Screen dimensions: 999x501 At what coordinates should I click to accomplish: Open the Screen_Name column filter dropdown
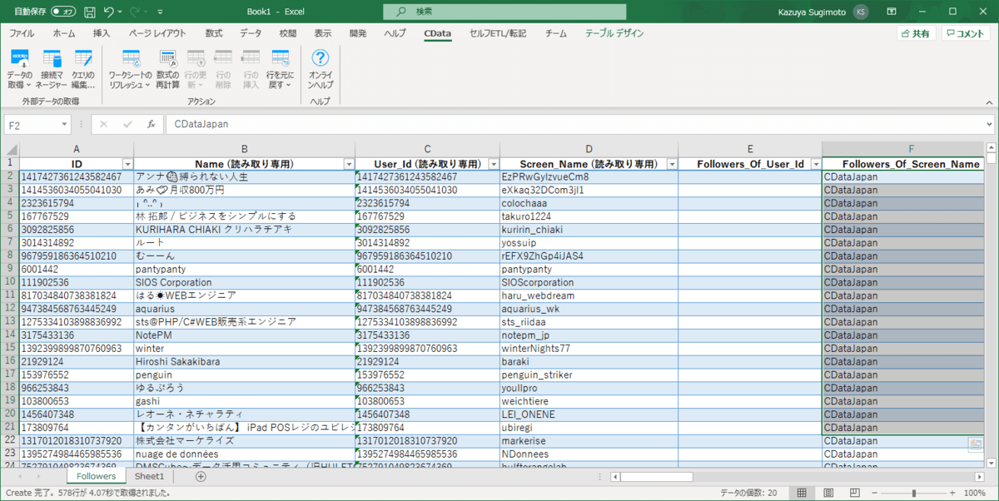(x=671, y=165)
